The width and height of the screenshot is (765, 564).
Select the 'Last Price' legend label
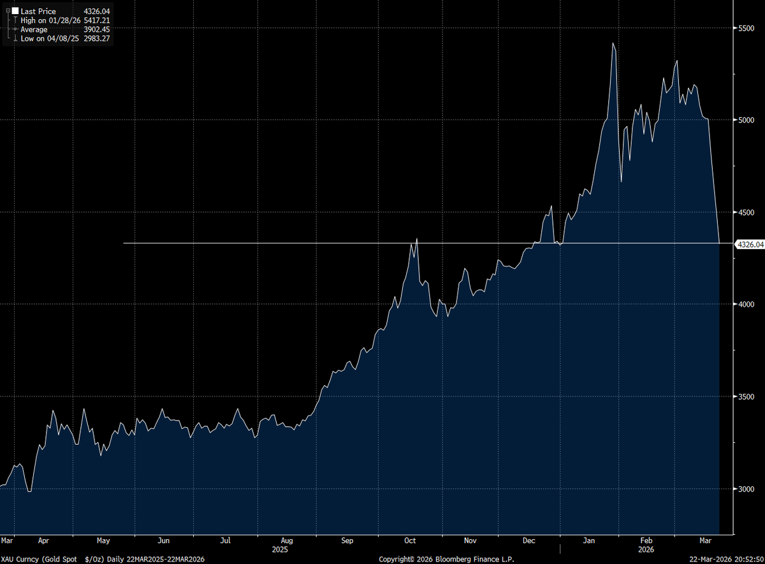(x=38, y=11)
